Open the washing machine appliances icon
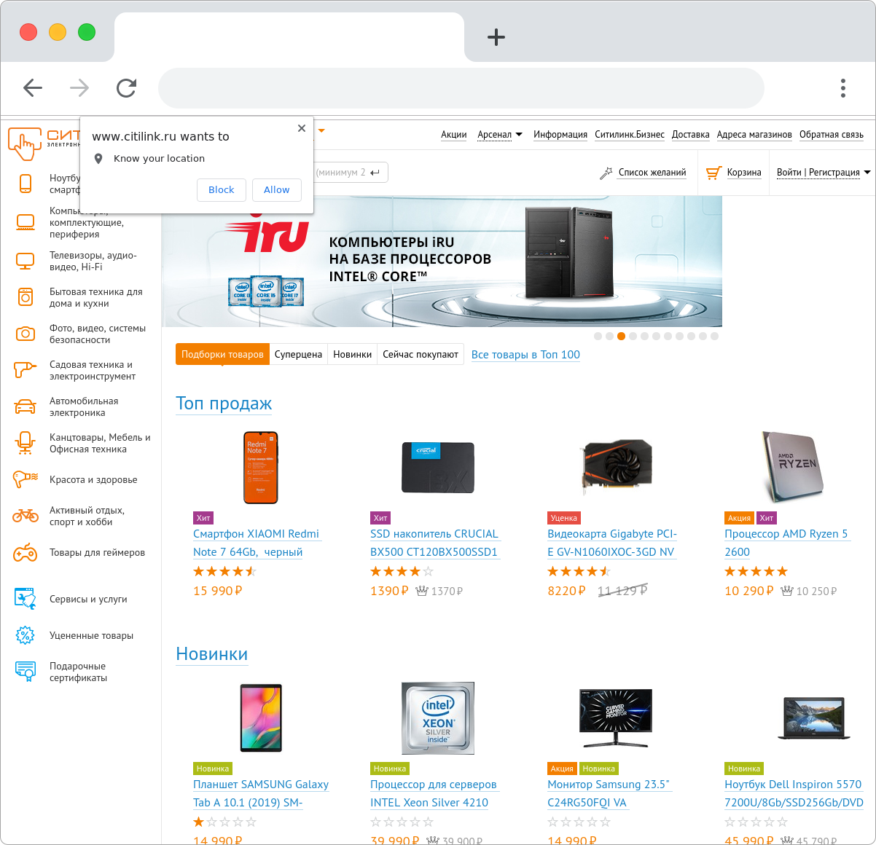This screenshot has height=845, width=876. click(x=26, y=296)
